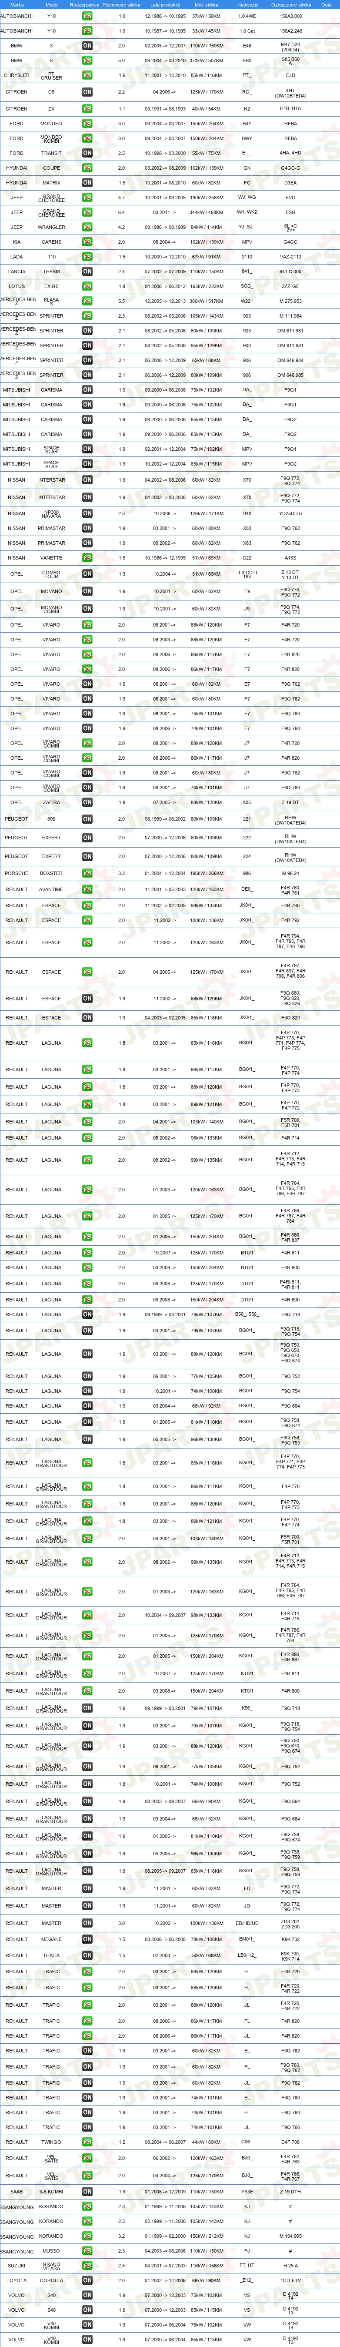The width and height of the screenshot is (340, 2347).
Task: Click the A15S engine code
Action: (x=291, y=557)
